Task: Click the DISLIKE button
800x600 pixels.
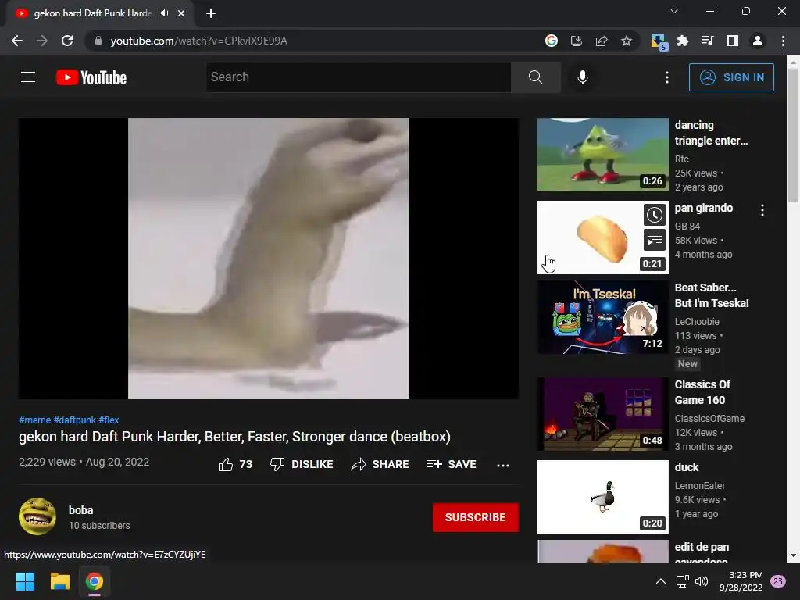Action: coord(302,464)
